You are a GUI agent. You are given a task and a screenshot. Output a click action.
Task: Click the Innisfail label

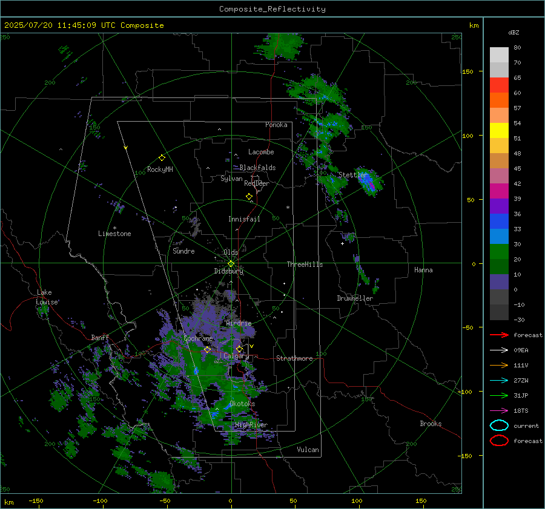244,219
